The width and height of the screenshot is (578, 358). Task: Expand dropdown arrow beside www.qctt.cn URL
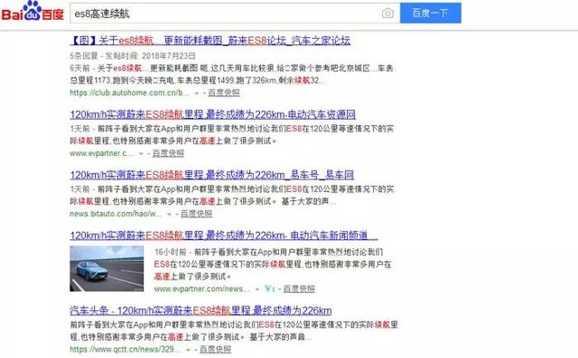pyautogui.click(x=188, y=350)
